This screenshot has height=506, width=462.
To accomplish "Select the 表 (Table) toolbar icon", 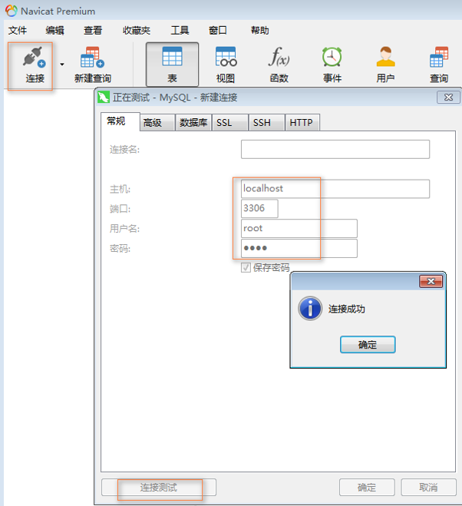I will point(172,64).
